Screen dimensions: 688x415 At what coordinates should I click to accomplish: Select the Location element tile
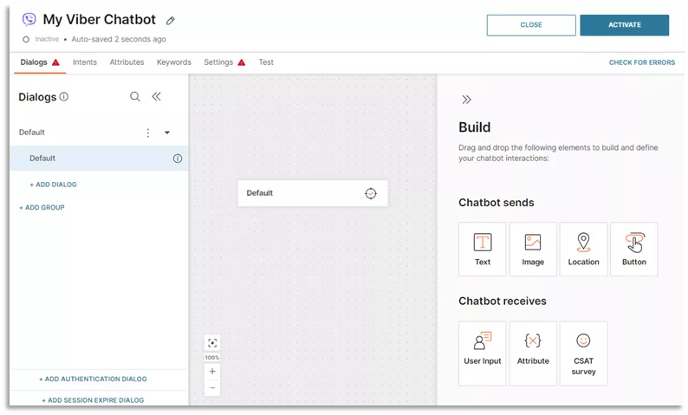[x=583, y=250]
